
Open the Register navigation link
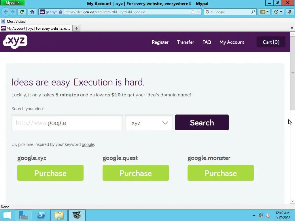click(160, 42)
